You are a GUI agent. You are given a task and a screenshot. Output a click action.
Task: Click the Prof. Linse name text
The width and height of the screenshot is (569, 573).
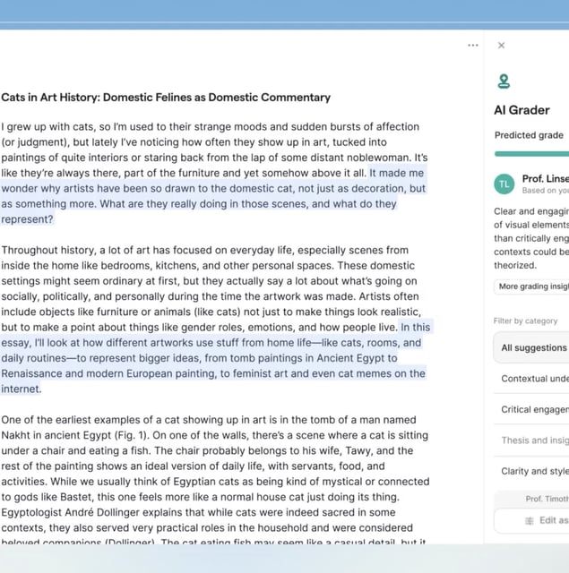click(x=545, y=179)
